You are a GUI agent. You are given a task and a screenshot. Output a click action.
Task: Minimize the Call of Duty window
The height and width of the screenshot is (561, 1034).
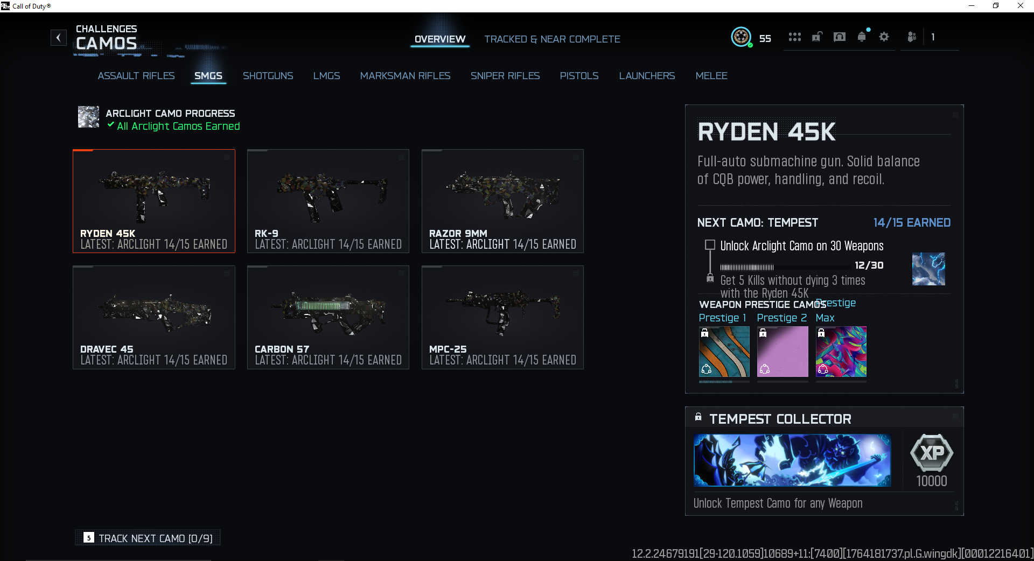point(972,6)
